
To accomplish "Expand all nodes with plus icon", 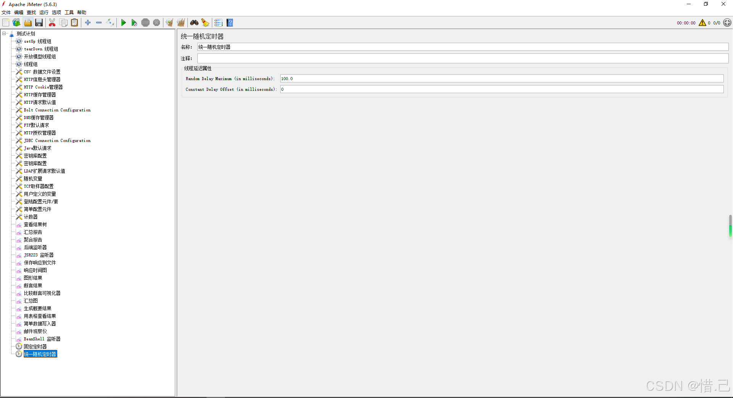I will click(88, 23).
